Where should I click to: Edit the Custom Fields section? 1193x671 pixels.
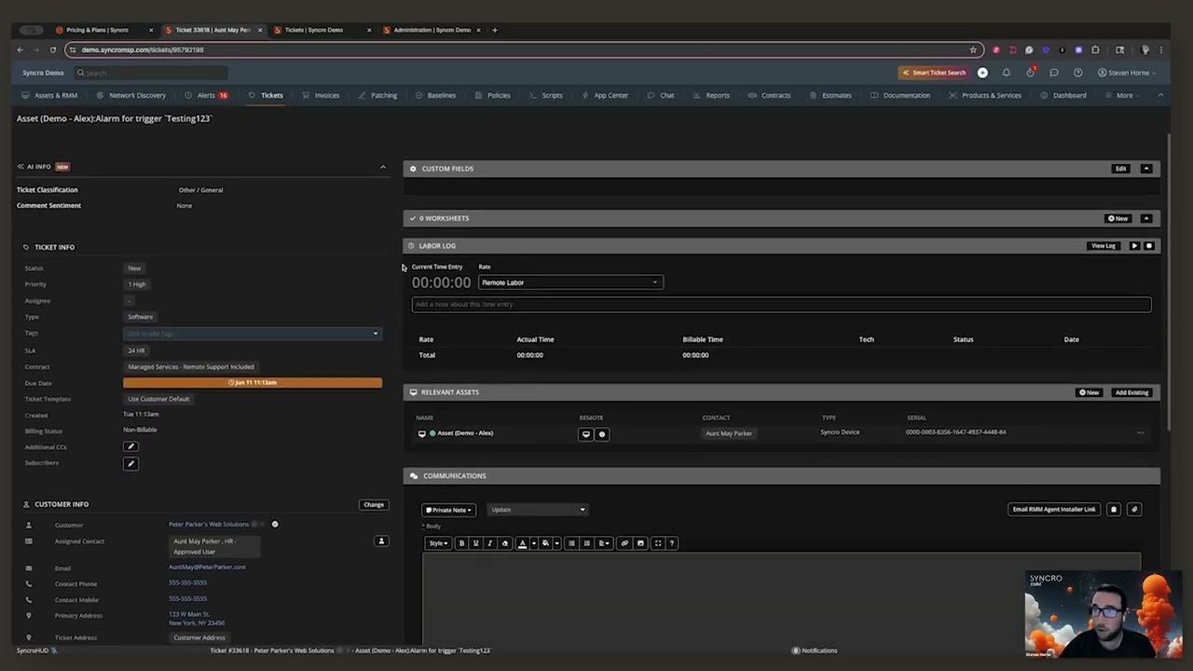click(x=1120, y=169)
